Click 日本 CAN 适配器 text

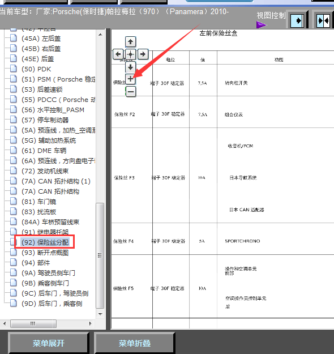tap(247, 210)
